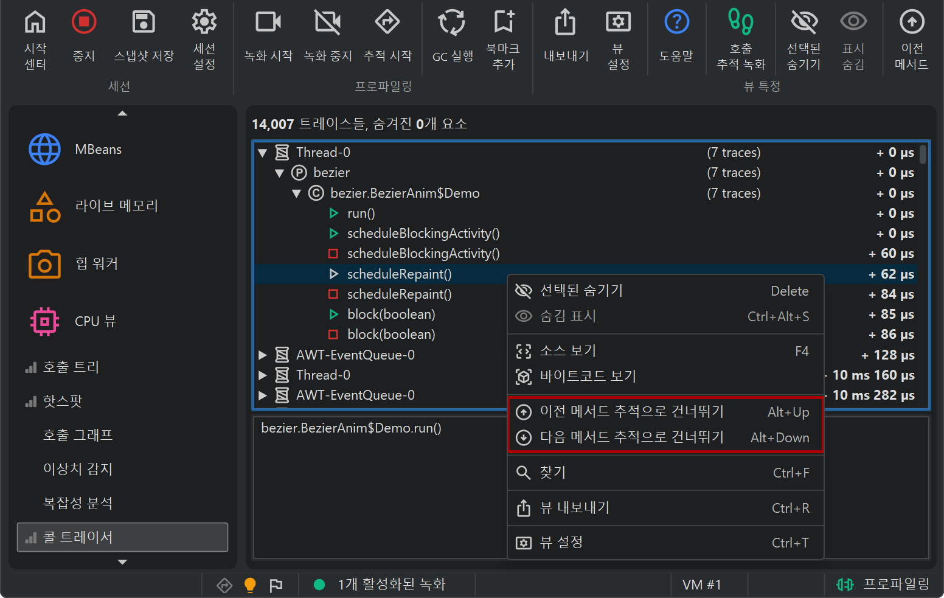Select highlighted scheduleRepaint() entry row
Screen dimensions: 944x598
point(586,274)
